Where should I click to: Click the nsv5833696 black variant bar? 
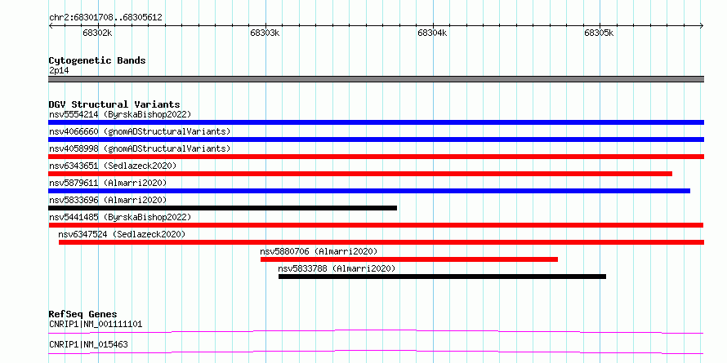click(222, 208)
